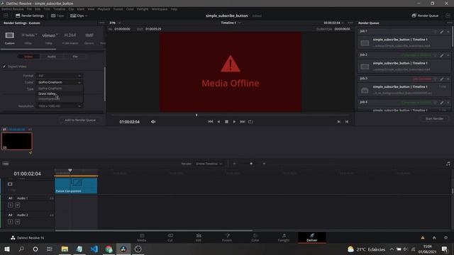Choose the IMF render preset
Viewport: 454px width, 255px height.
[x=89, y=35]
